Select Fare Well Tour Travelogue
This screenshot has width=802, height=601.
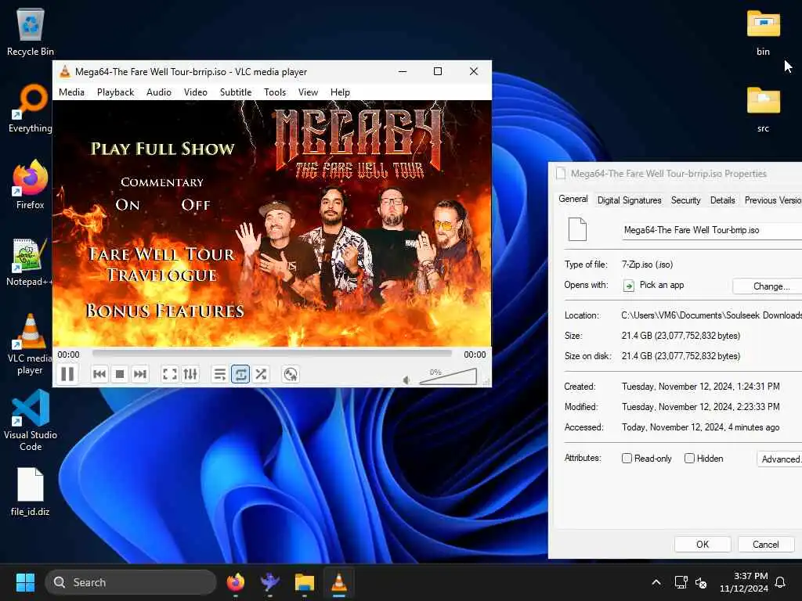pos(161,265)
